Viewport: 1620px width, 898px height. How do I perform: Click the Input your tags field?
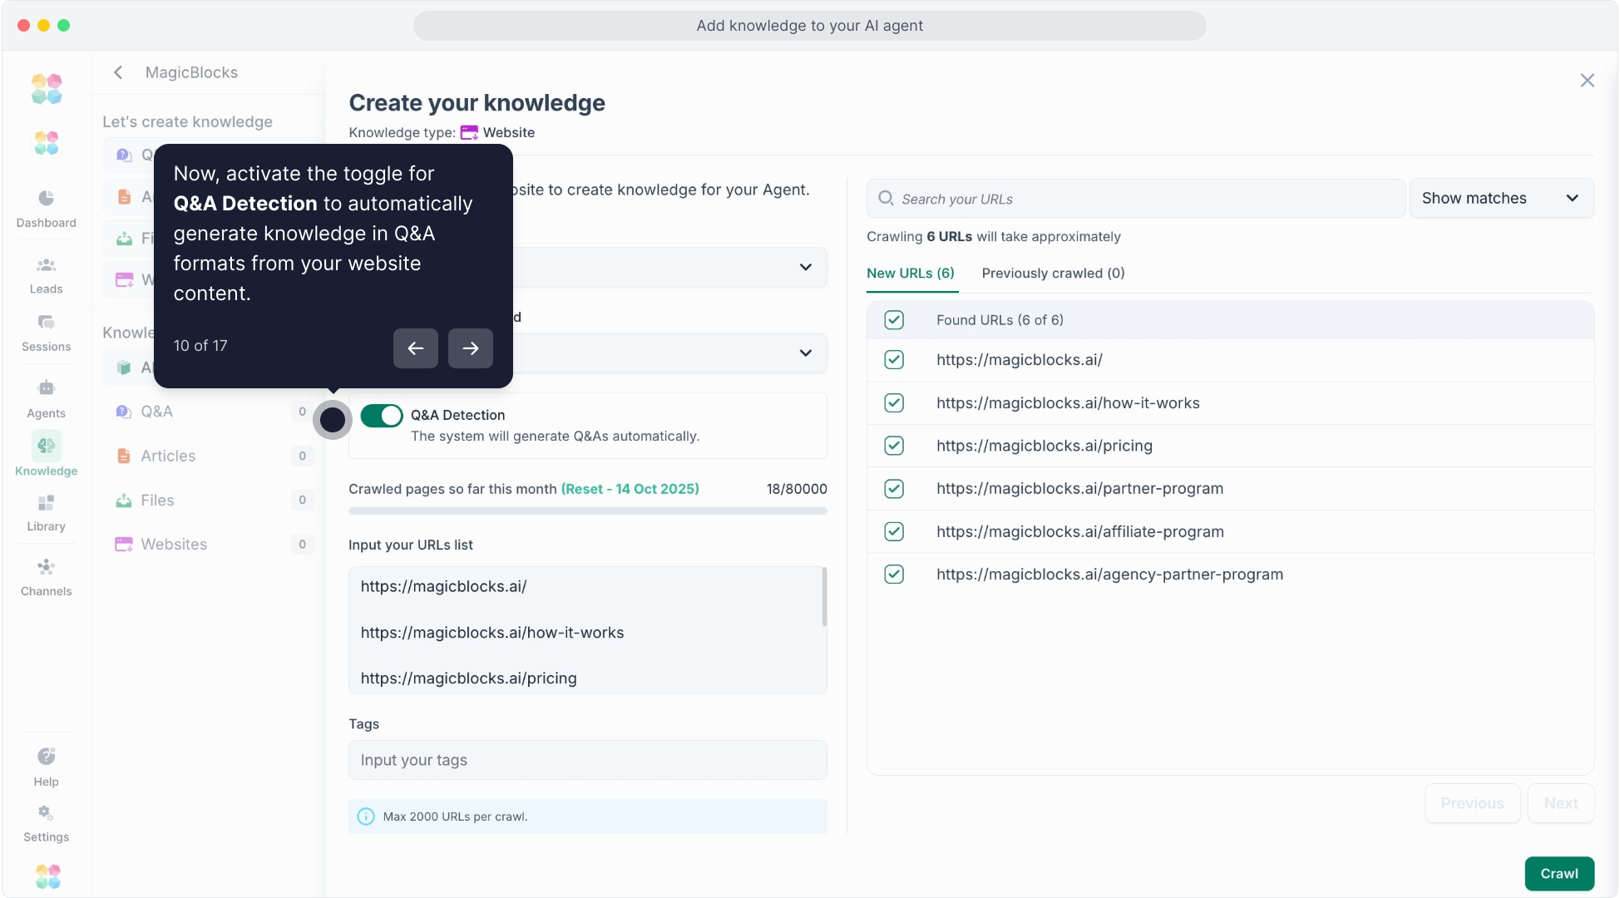point(587,760)
